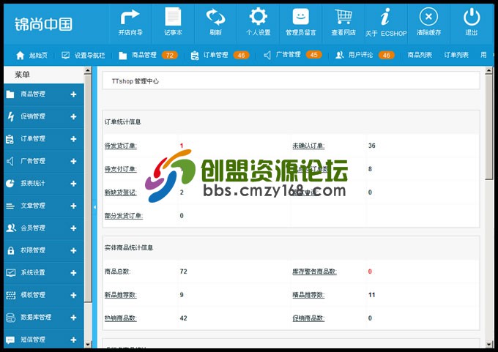Expand 模板管理 with its plus sign
This screenshot has width=498, height=352.
(x=73, y=295)
